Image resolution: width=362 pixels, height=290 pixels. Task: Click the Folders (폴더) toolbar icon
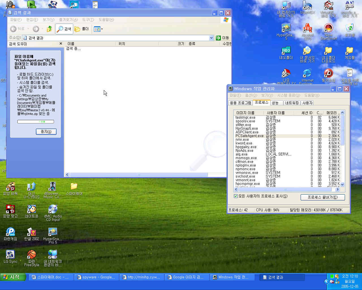[81, 29]
